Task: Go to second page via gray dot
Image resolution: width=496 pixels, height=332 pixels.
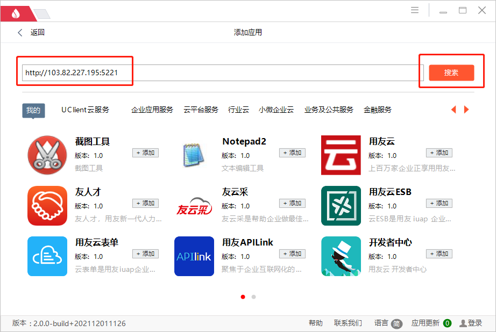Action: point(254,297)
